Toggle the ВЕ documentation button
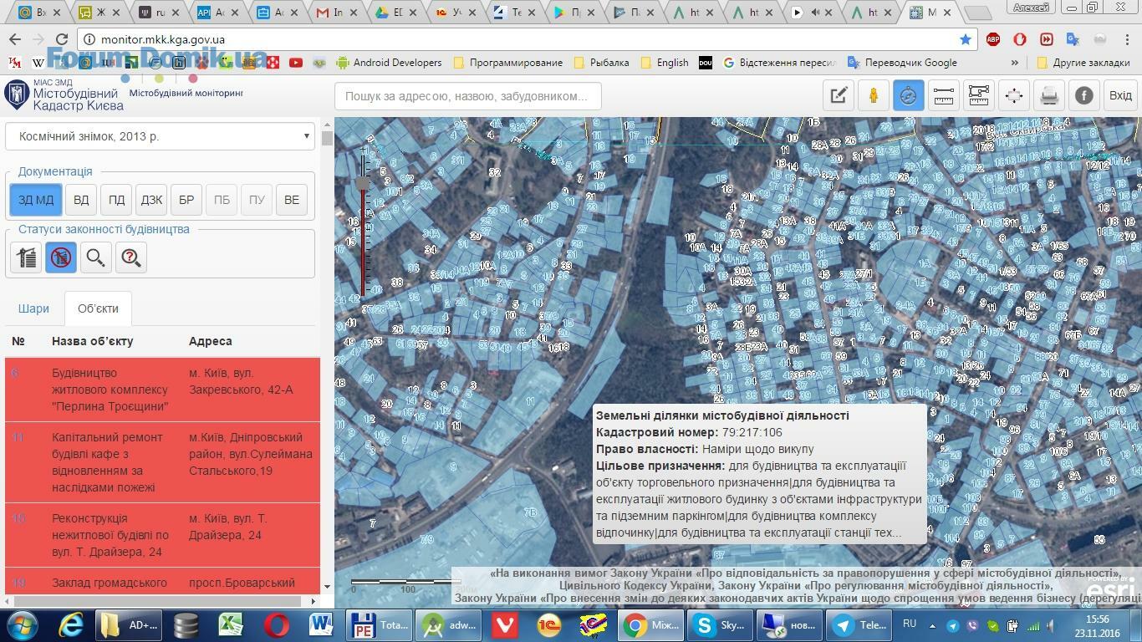The height and width of the screenshot is (642, 1142). 292,200
